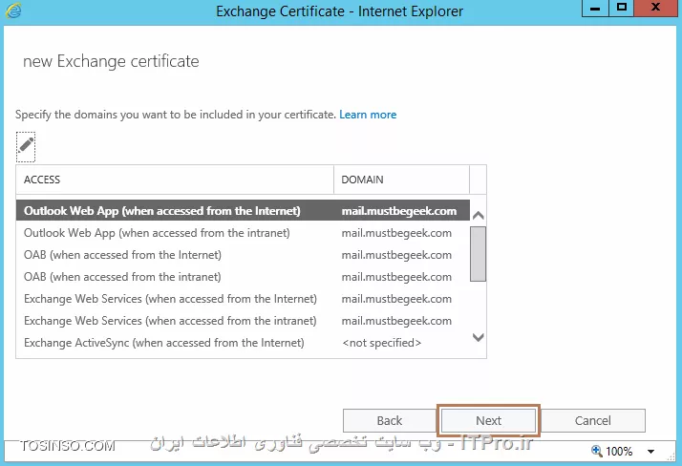
Task: Select Outlook Web App (from the Internet) row
Action: tap(243, 211)
